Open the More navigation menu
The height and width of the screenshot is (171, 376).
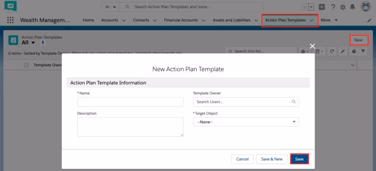(329, 20)
